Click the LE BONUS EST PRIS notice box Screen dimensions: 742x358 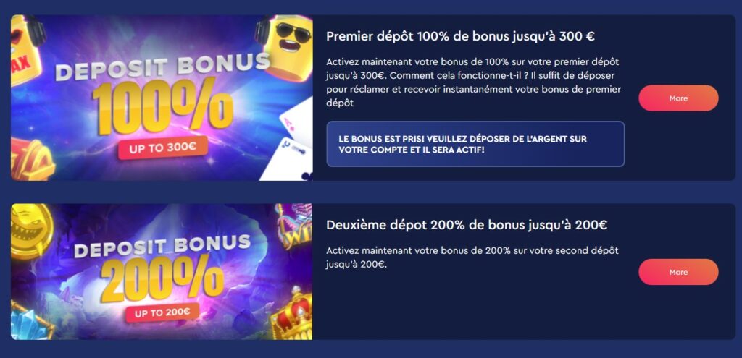(x=475, y=144)
